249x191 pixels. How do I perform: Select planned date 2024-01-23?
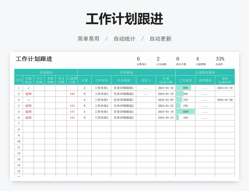click(x=166, y=118)
